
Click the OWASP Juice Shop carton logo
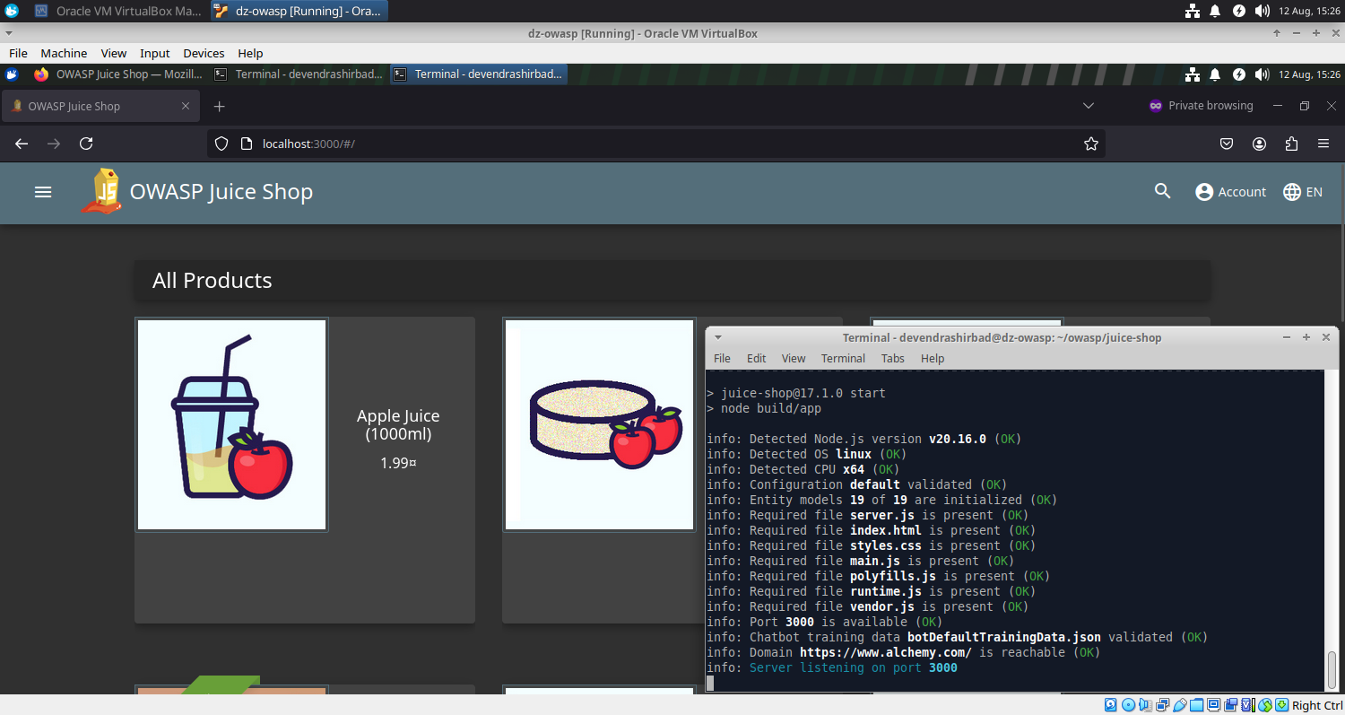103,191
